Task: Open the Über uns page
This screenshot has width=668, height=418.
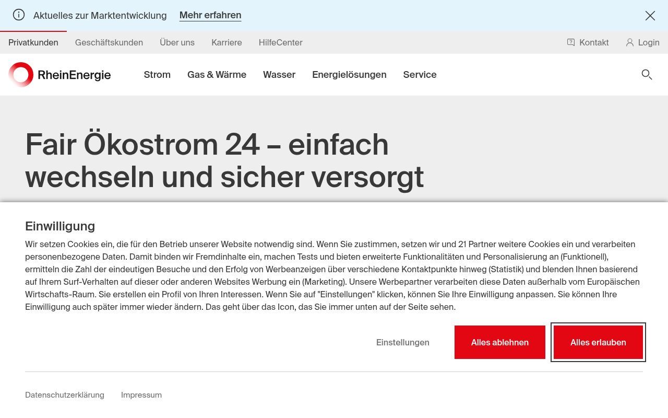Action: click(177, 42)
